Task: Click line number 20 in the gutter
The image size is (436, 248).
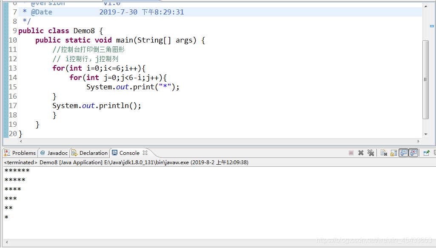Action: [13, 134]
